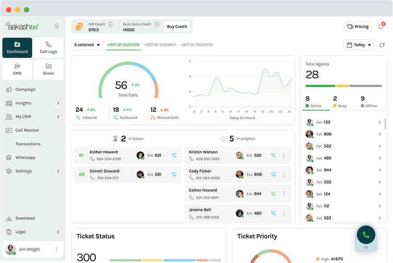Screen dimensions: 393x263
Task: Open three-dot menu for Kristin Watson
Action: point(284,156)
